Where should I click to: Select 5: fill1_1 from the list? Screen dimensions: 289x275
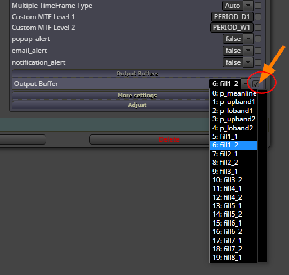click(x=233, y=137)
